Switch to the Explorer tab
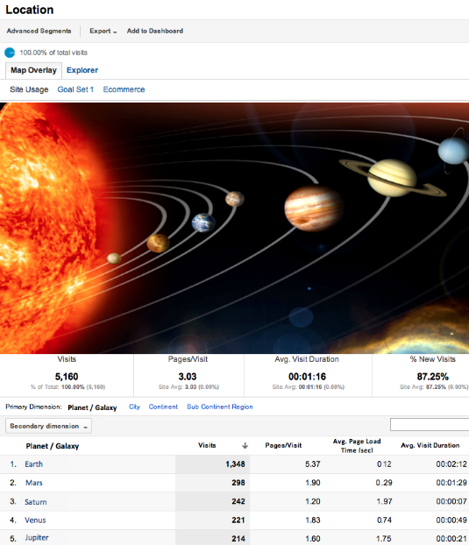 tap(82, 70)
